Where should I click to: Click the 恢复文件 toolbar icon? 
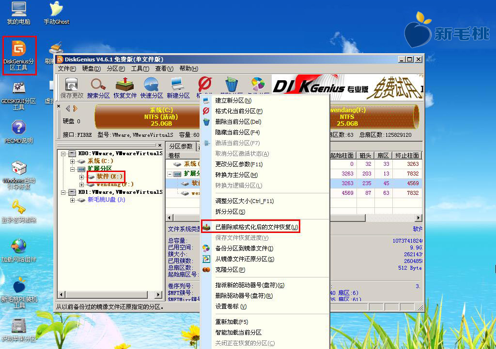click(x=125, y=88)
